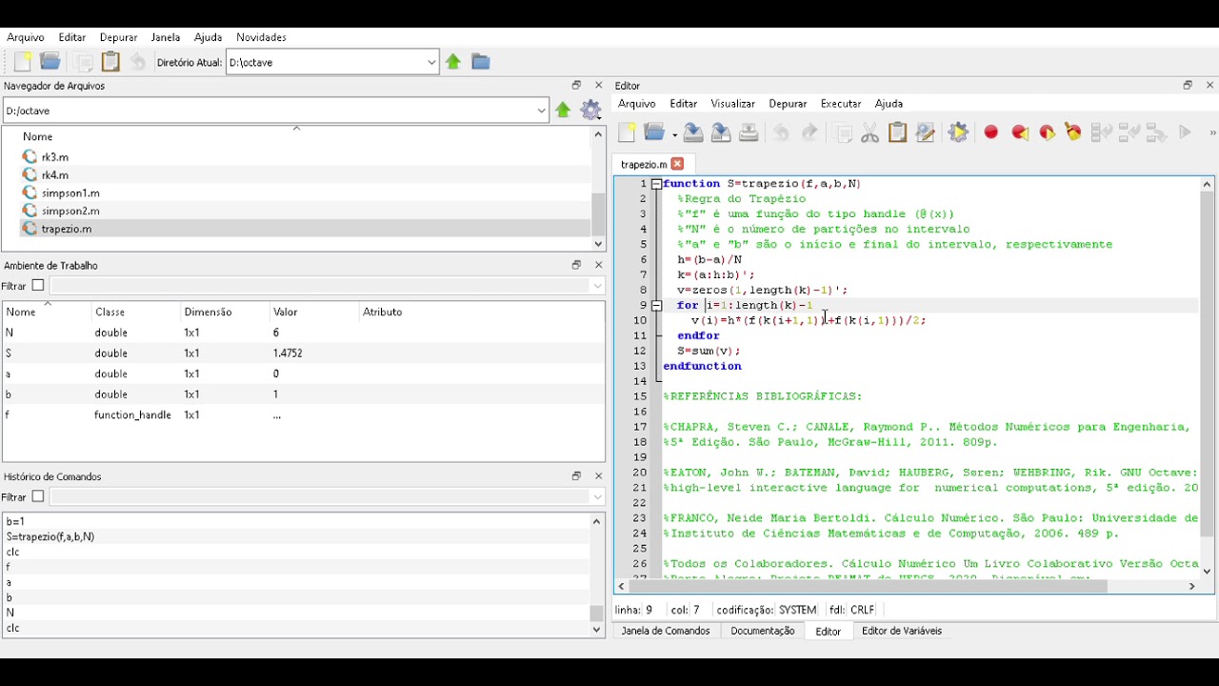Jump to next breakpoint icon
The width and height of the screenshot is (1219, 686).
[1047, 132]
